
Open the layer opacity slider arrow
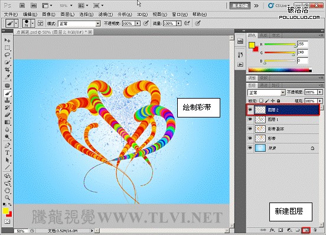click(x=320, y=92)
